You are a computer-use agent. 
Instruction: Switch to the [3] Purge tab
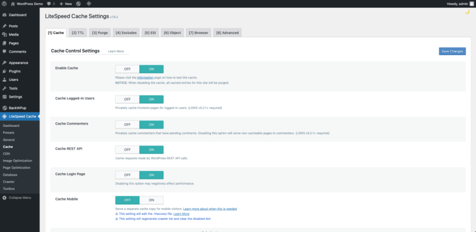100,33
